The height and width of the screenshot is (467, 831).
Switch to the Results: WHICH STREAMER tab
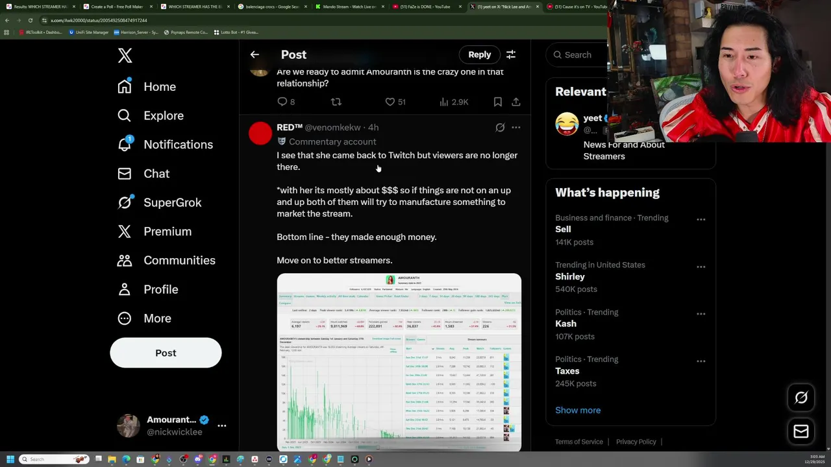(x=40, y=6)
